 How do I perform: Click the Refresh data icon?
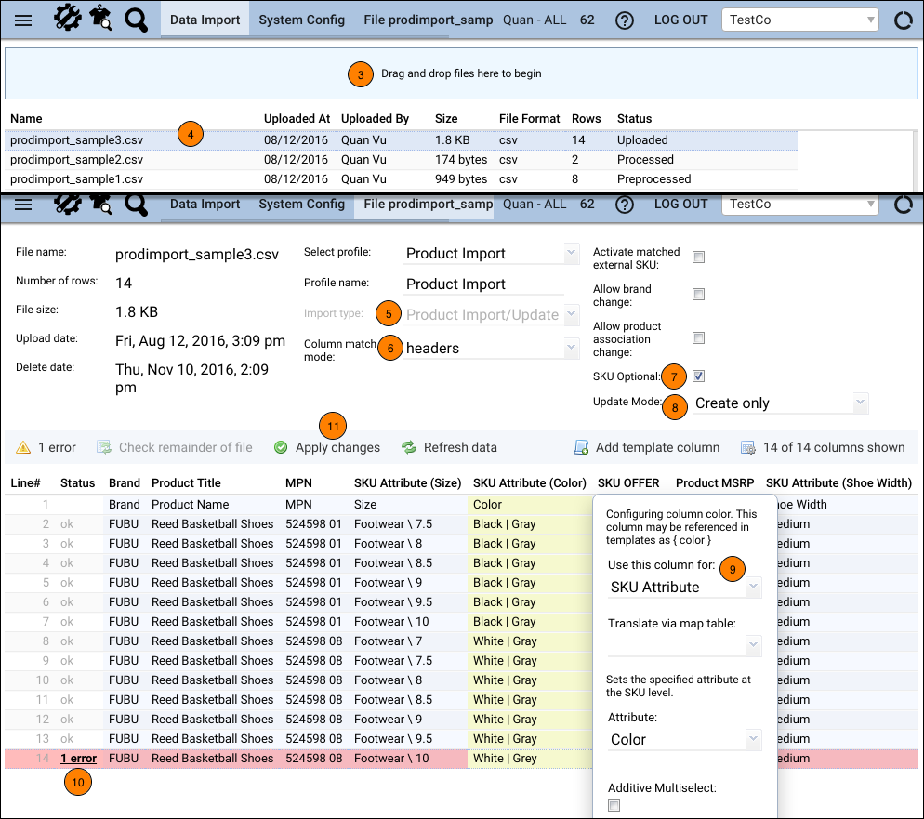point(408,447)
